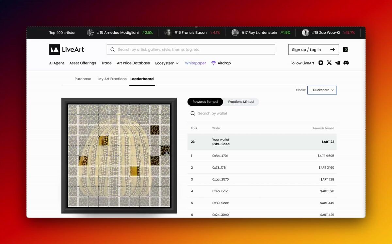Image resolution: width=392 pixels, height=244 pixels.
Task: Click the arrow in Sign up / Log in button
Action: [x=333, y=50]
